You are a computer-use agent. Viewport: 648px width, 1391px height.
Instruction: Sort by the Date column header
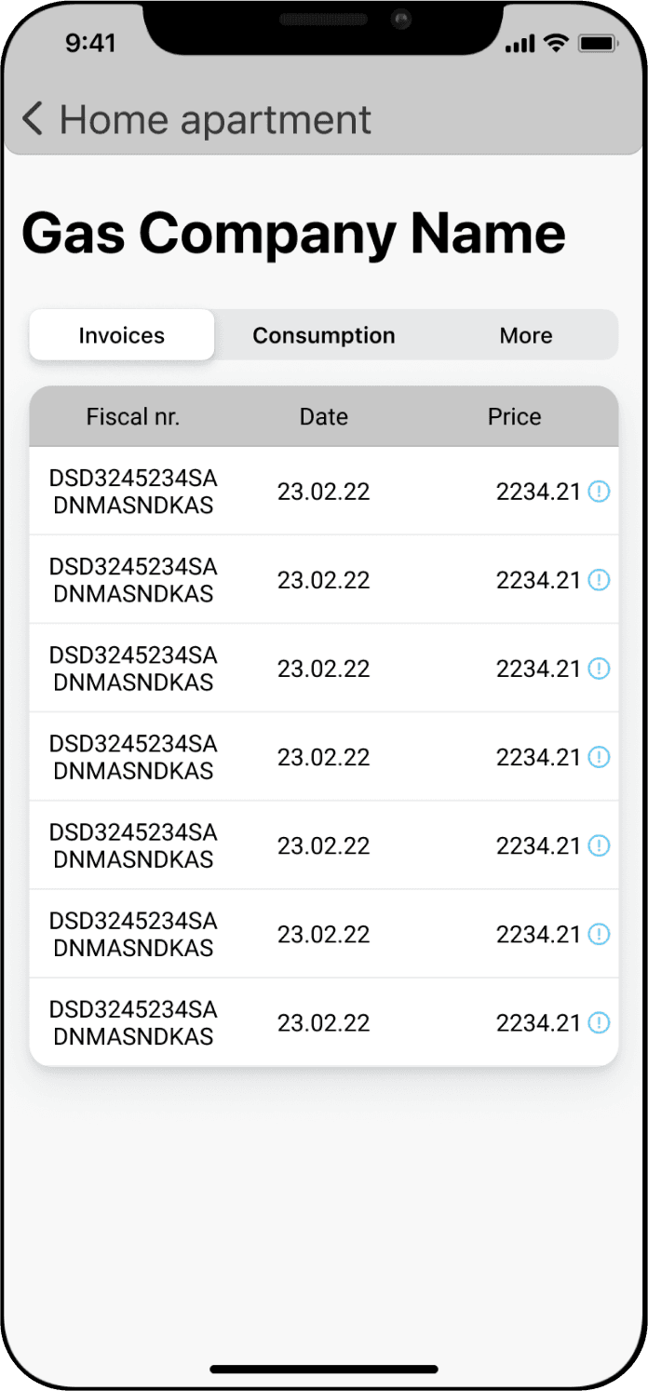pos(324,416)
